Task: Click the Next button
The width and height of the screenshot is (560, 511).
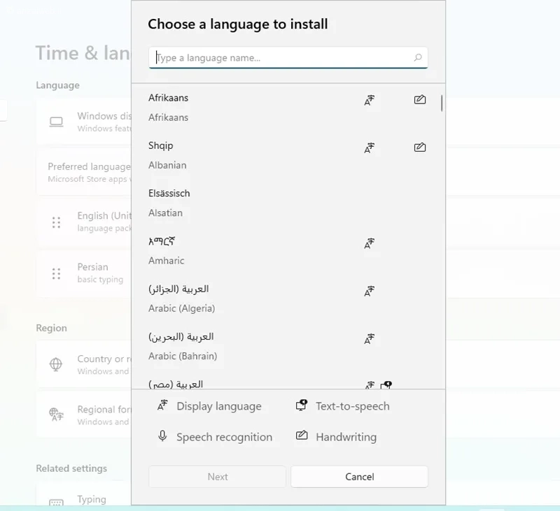Action: click(217, 477)
